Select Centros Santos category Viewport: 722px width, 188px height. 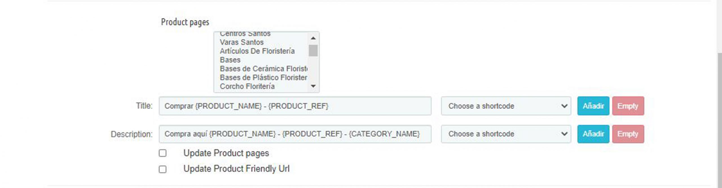click(245, 34)
